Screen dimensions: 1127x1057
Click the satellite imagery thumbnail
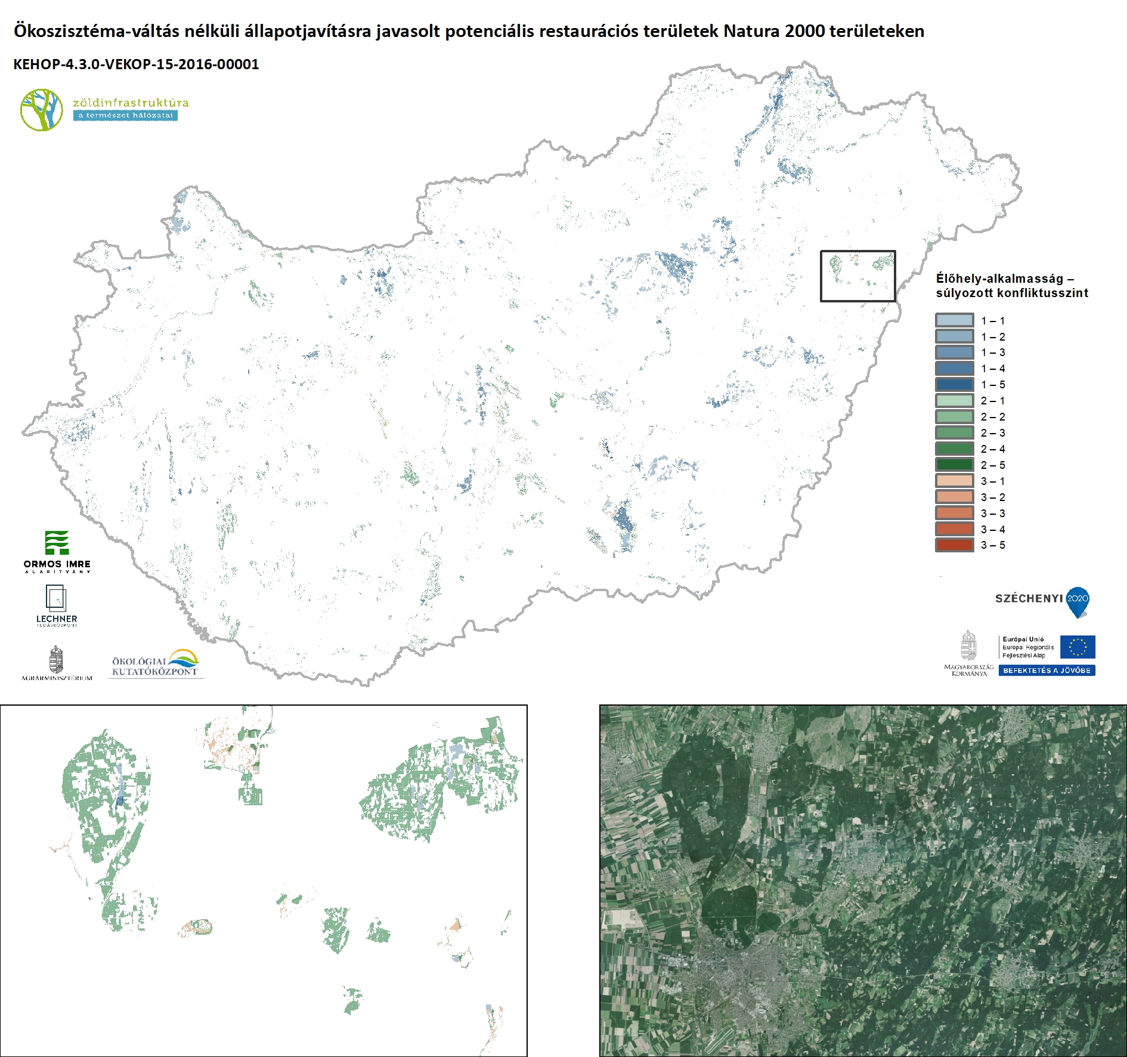pyautogui.click(x=863, y=880)
